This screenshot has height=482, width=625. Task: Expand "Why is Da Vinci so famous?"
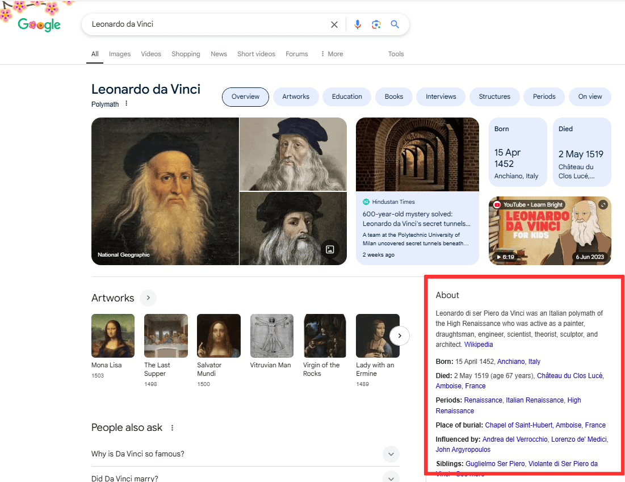[x=245, y=454]
